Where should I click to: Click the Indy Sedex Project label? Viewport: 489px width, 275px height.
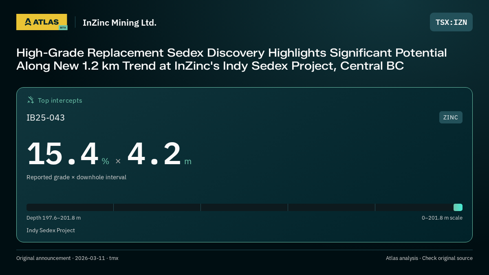[51, 230]
